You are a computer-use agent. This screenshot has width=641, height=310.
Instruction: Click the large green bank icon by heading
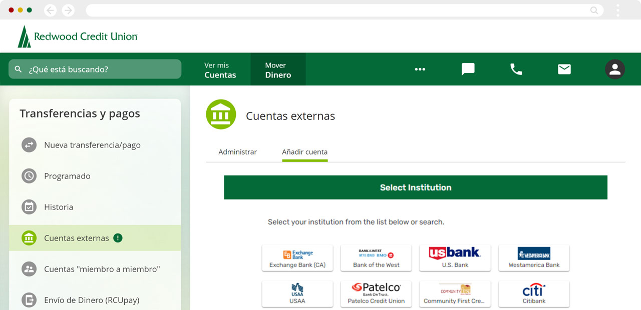221,114
